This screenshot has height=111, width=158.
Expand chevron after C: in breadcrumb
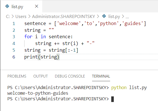click(x=13, y=17)
